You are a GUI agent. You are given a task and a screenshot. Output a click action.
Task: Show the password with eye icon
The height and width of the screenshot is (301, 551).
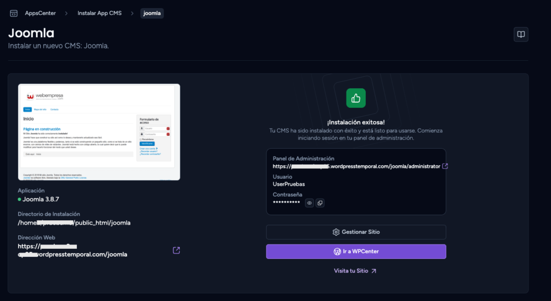click(x=309, y=203)
